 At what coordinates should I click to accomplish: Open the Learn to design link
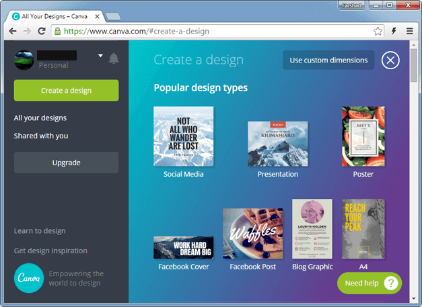pos(40,231)
